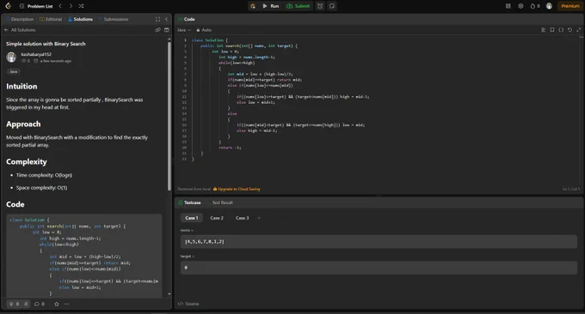Switch to the Editorial tab

click(x=51, y=19)
